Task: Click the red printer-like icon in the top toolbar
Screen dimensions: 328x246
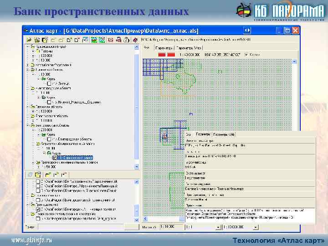Action: coord(118,40)
